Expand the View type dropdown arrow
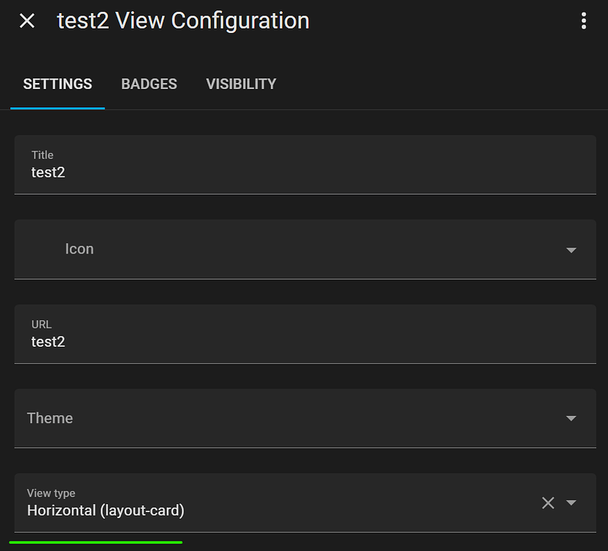Image resolution: width=608 pixels, height=551 pixels. pyautogui.click(x=572, y=503)
